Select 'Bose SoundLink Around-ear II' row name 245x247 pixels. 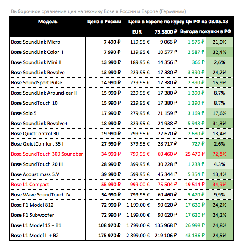pos(44,93)
